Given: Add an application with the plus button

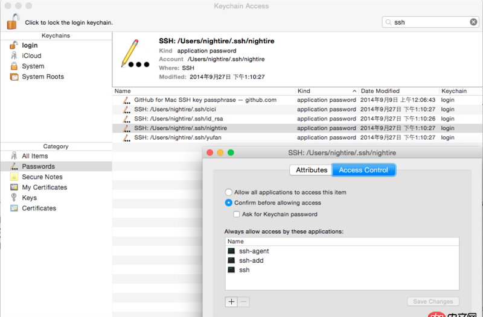Looking at the screenshot, I should click(231, 302).
